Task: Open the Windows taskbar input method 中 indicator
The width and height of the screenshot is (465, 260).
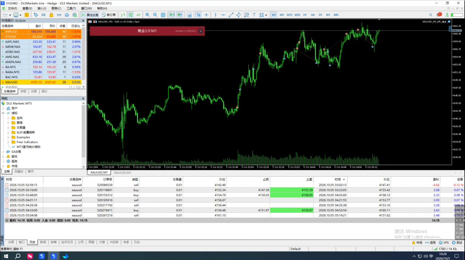Action: point(431,256)
